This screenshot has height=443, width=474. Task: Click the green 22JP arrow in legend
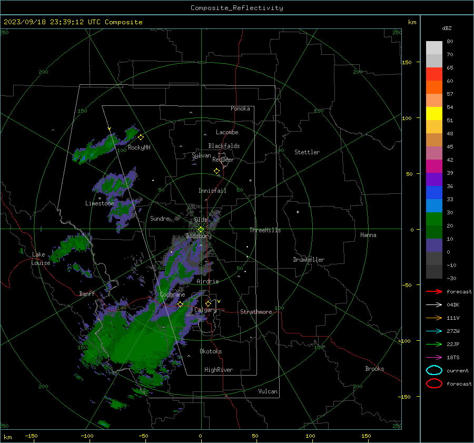[x=434, y=344]
